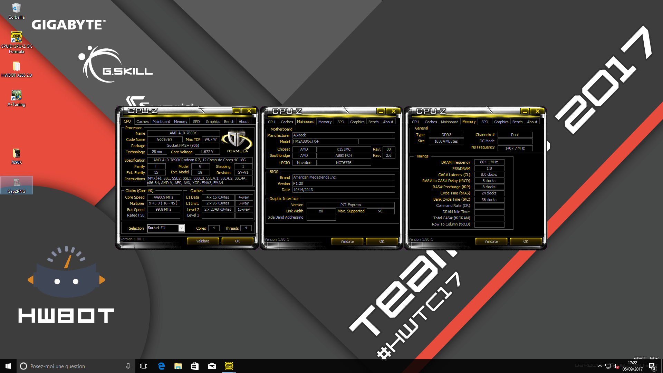Open the Windows Start menu
This screenshot has width=663, height=373.
[8, 366]
